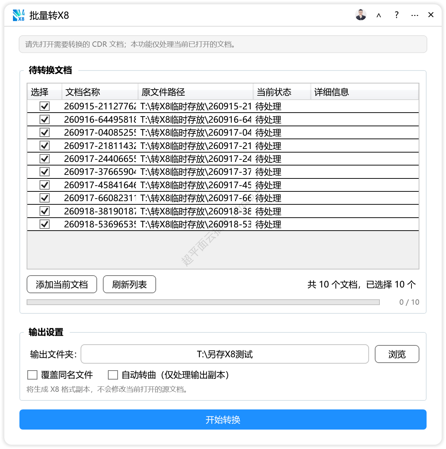
Task: Uncheck the row for 260917-45841646
Action: pyautogui.click(x=45, y=185)
